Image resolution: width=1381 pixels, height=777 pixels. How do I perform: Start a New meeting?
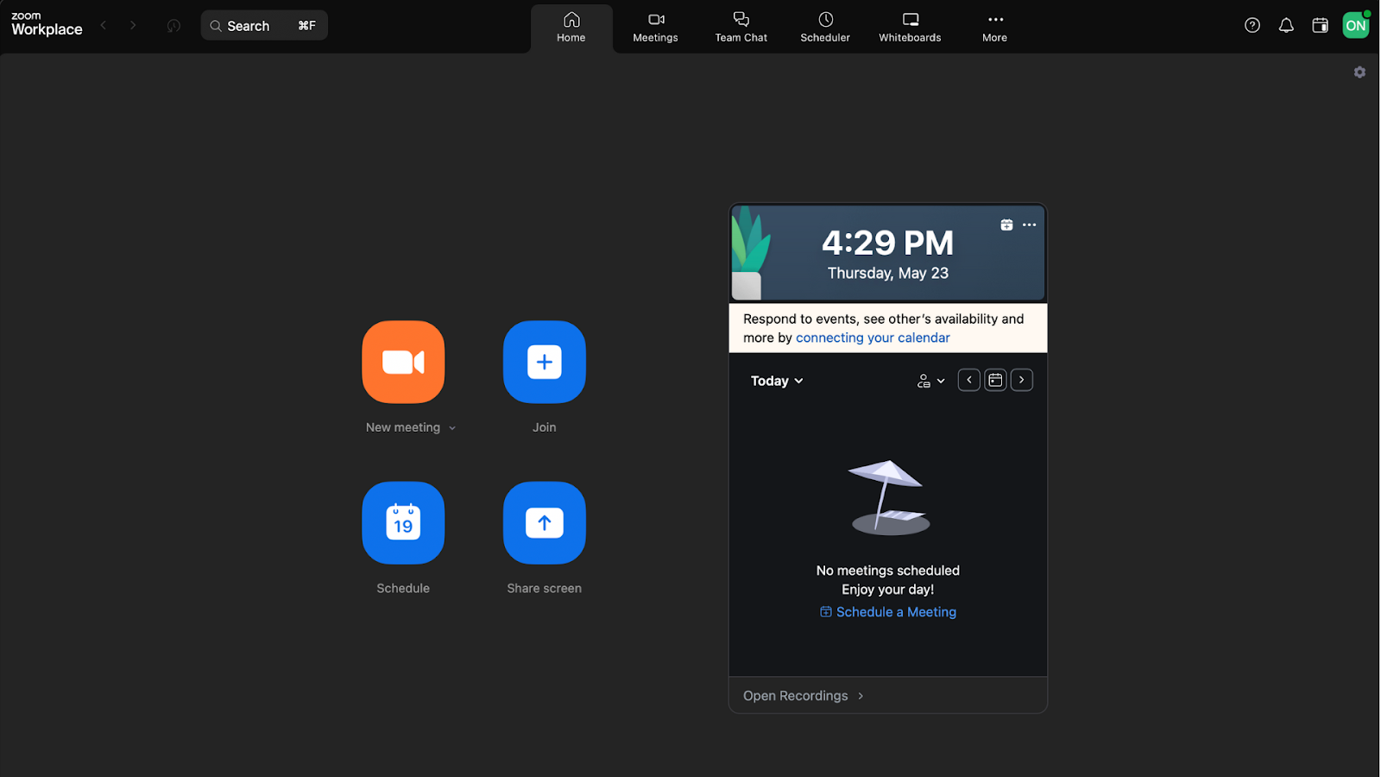click(x=403, y=363)
